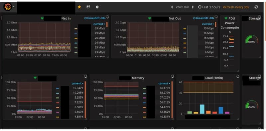Screen dimensions: 266x131
Task: Open dashboard settings gear
Action: tap(97, 7)
